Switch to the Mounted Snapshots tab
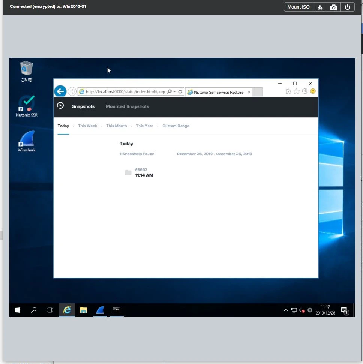Viewport: 363px width, 364px height. tap(127, 106)
